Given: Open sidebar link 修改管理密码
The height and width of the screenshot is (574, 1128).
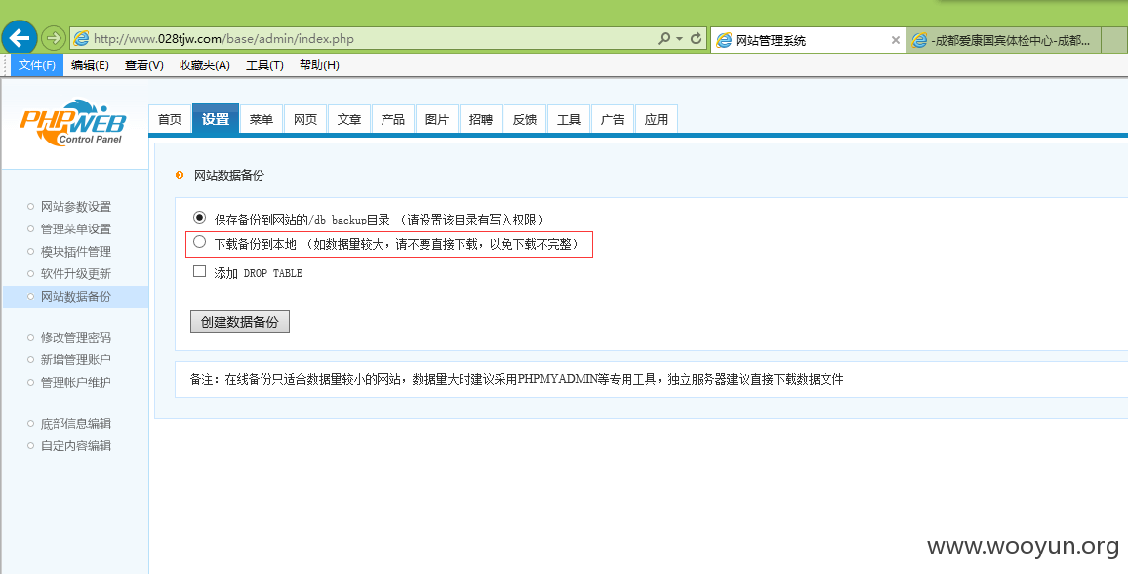Looking at the screenshot, I should click(75, 338).
